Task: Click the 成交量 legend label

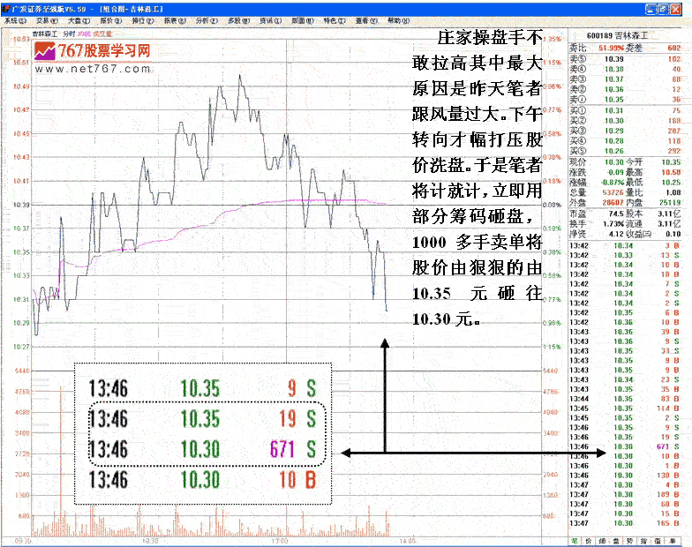Action: click(x=103, y=33)
